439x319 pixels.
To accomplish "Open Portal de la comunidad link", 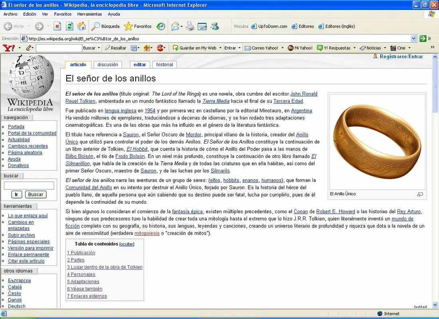I will click(x=32, y=133).
